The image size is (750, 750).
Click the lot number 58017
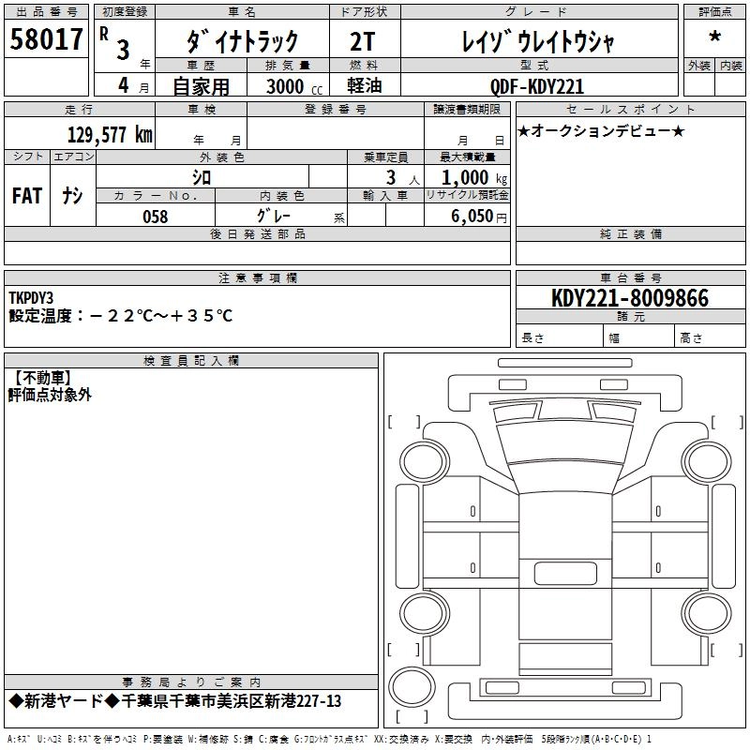[46, 38]
